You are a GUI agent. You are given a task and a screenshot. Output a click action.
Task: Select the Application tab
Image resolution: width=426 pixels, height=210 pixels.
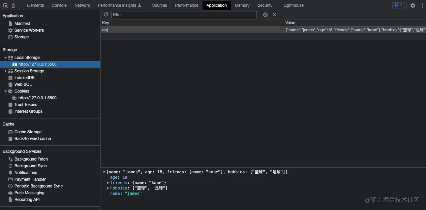coord(217,5)
